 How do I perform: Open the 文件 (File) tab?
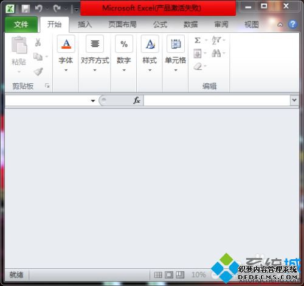[21, 25]
